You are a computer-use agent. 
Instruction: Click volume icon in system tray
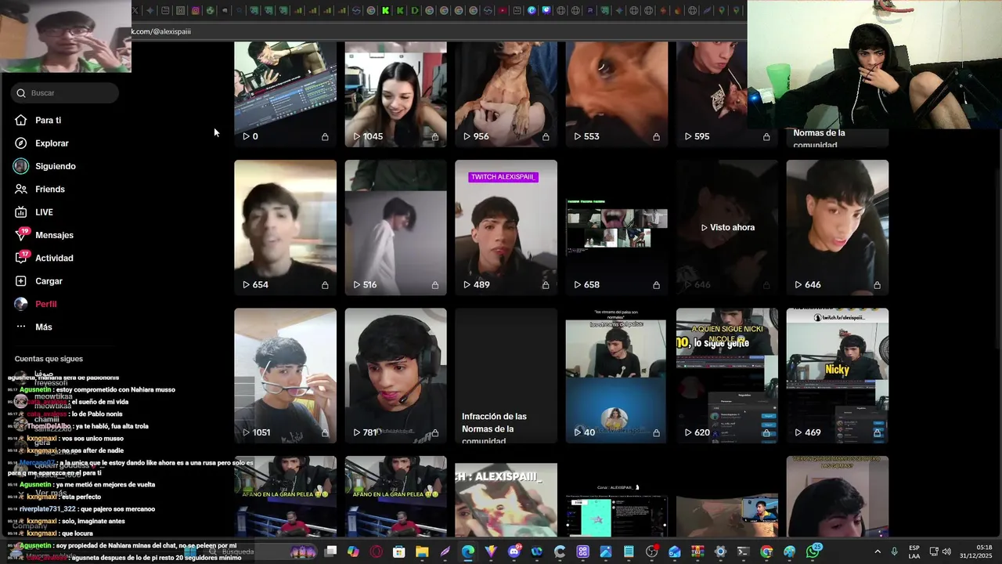coord(946,551)
